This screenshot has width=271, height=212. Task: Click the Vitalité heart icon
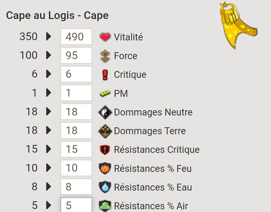click(x=105, y=37)
